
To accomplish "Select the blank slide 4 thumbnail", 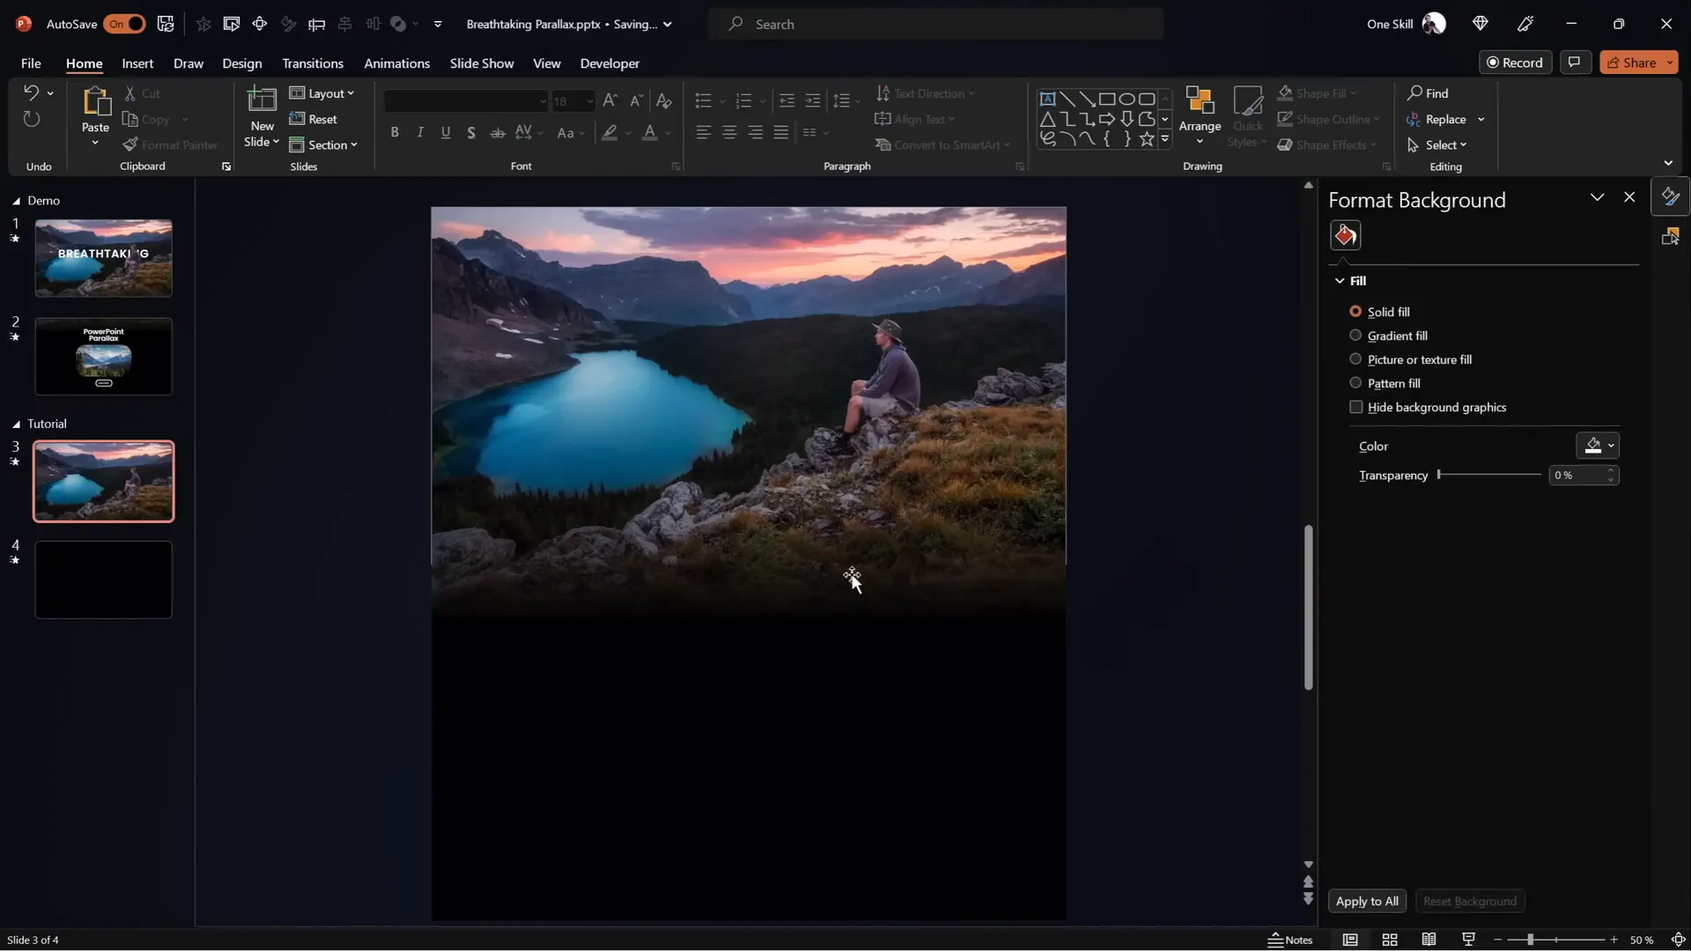I will pyautogui.click(x=103, y=579).
